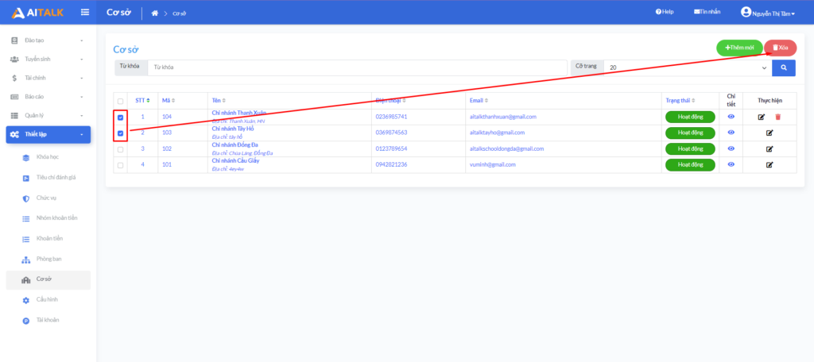Click red trash icon in first row
The width and height of the screenshot is (814, 362).
(778, 117)
